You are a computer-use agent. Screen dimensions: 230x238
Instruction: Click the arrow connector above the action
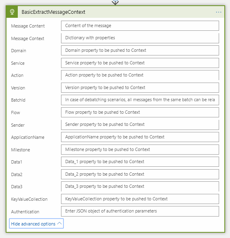click(115, 2)
